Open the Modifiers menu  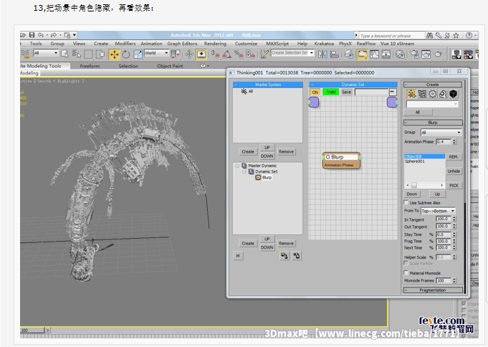pos(125,44)
